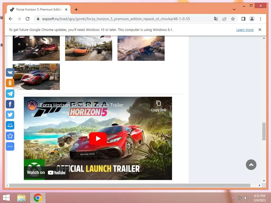Screen dimensions: 271x203
Task: Open Forza Horizon 5 Official Launch Trailer title
Action: (x=82, y=105)
